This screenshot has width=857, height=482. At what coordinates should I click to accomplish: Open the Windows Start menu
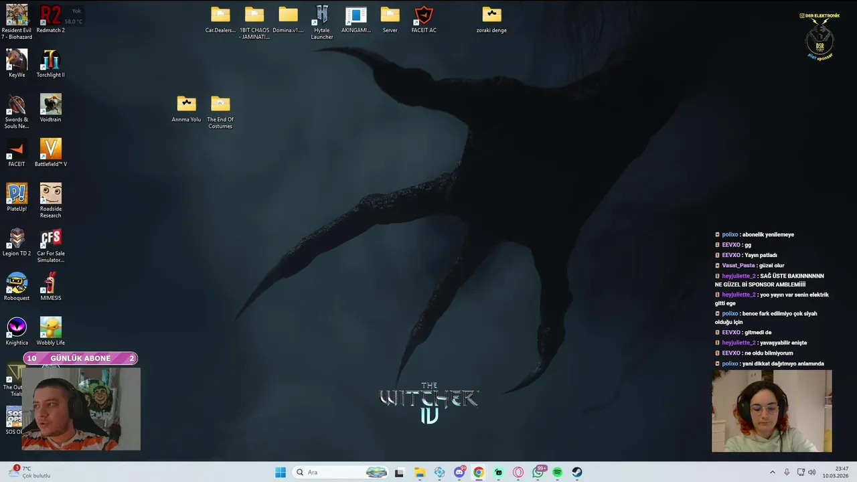281,472
